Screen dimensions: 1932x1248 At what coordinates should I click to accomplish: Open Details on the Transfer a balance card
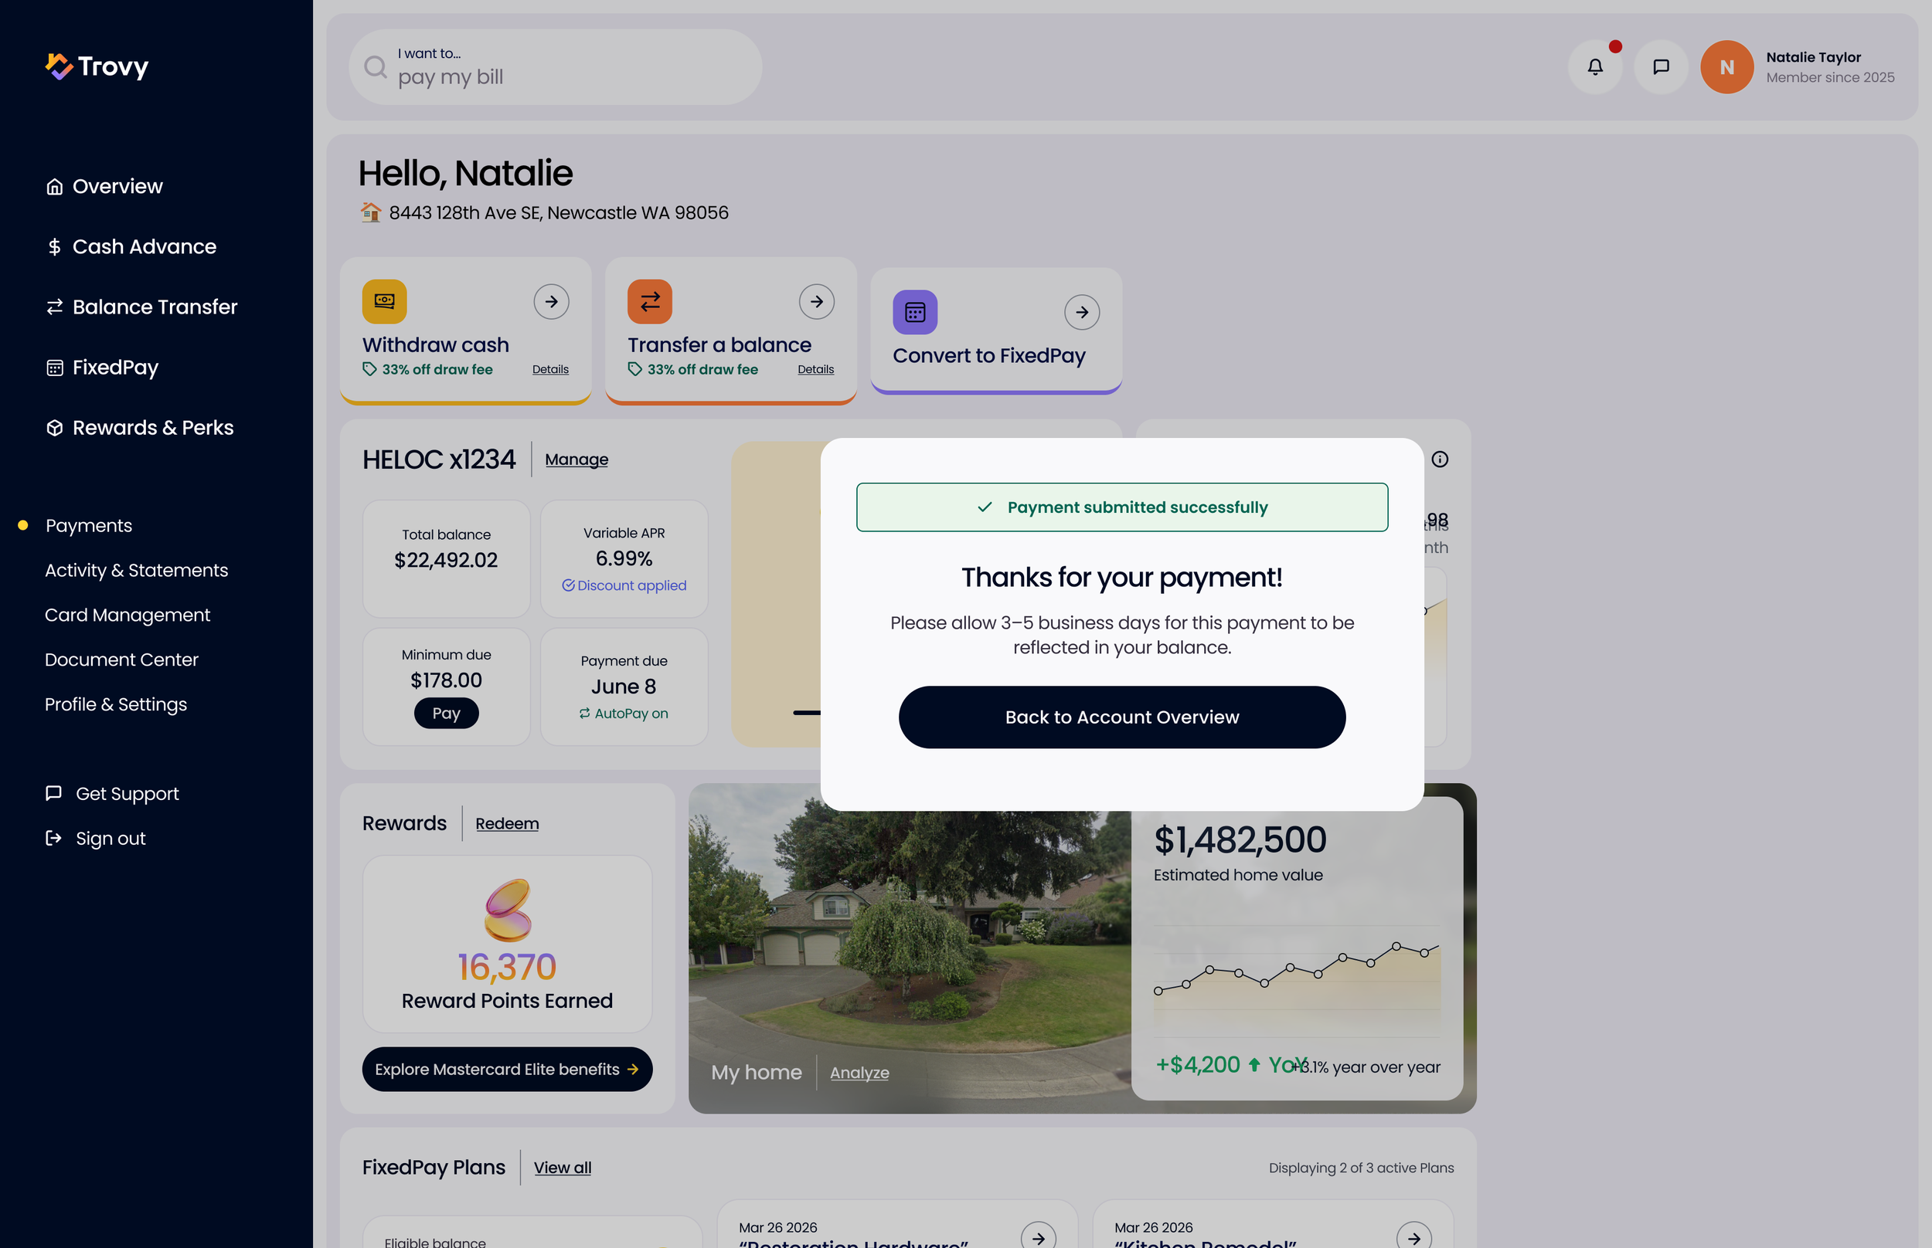coord(815,370)
